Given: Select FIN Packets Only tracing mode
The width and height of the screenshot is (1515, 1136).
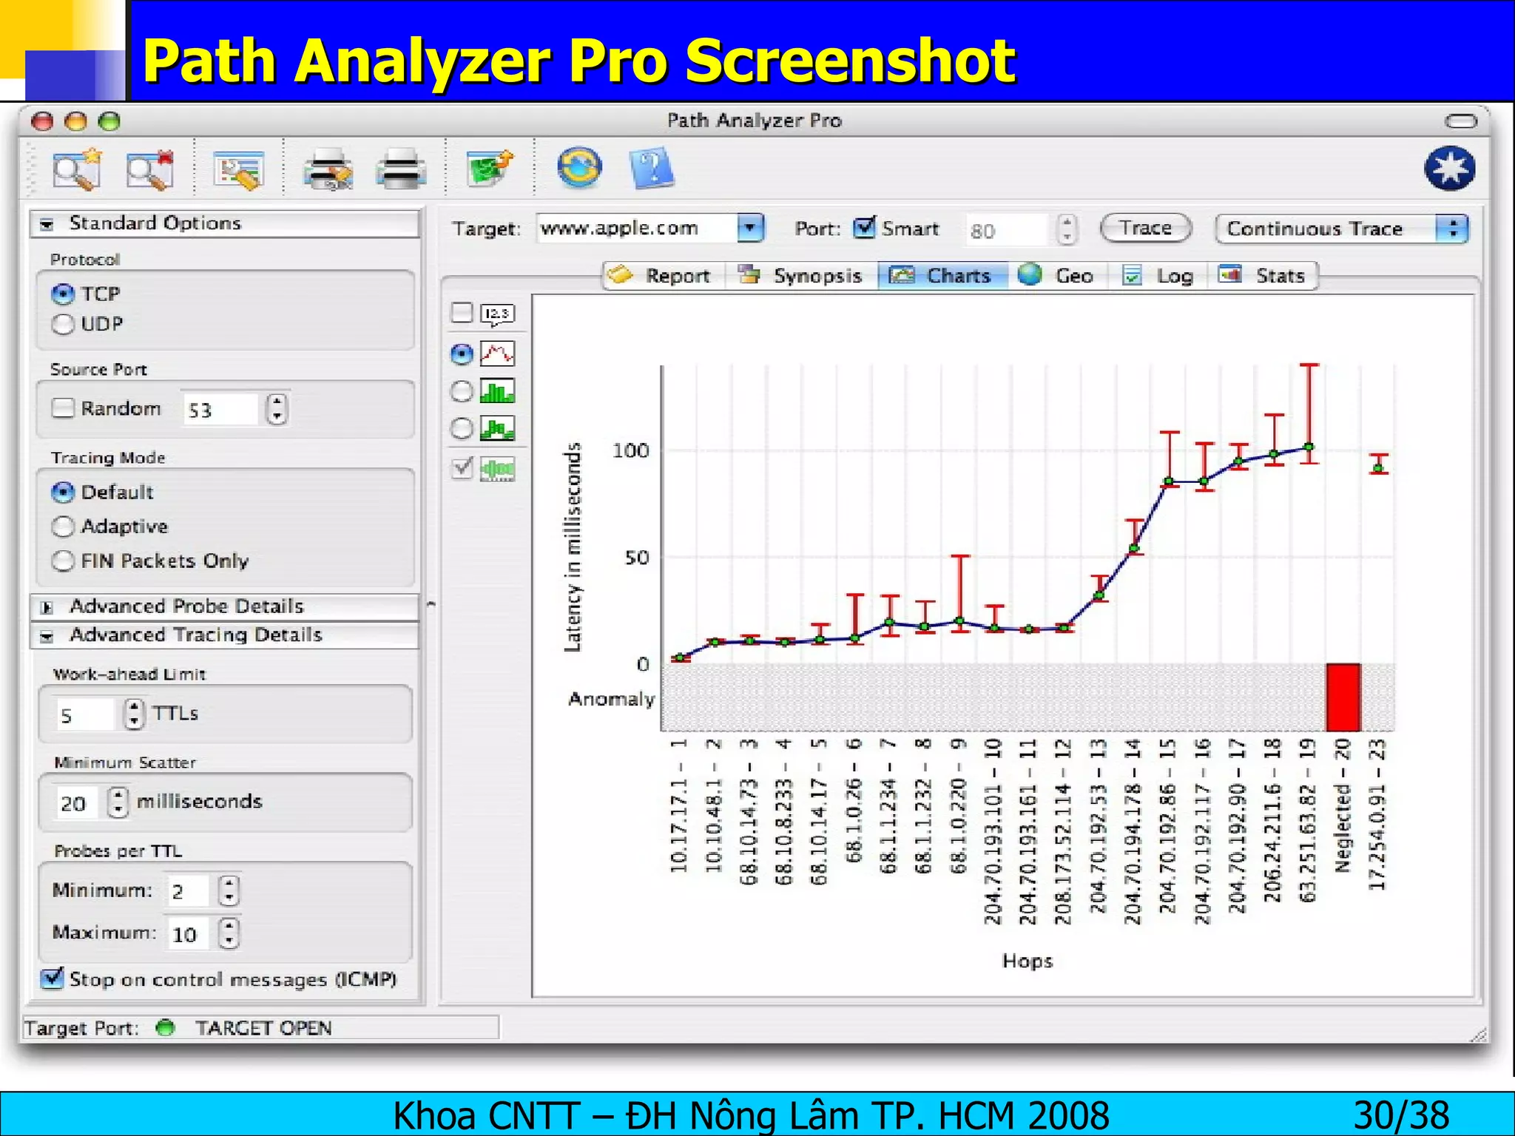Looking at the screenshot, I should [63, 561].
